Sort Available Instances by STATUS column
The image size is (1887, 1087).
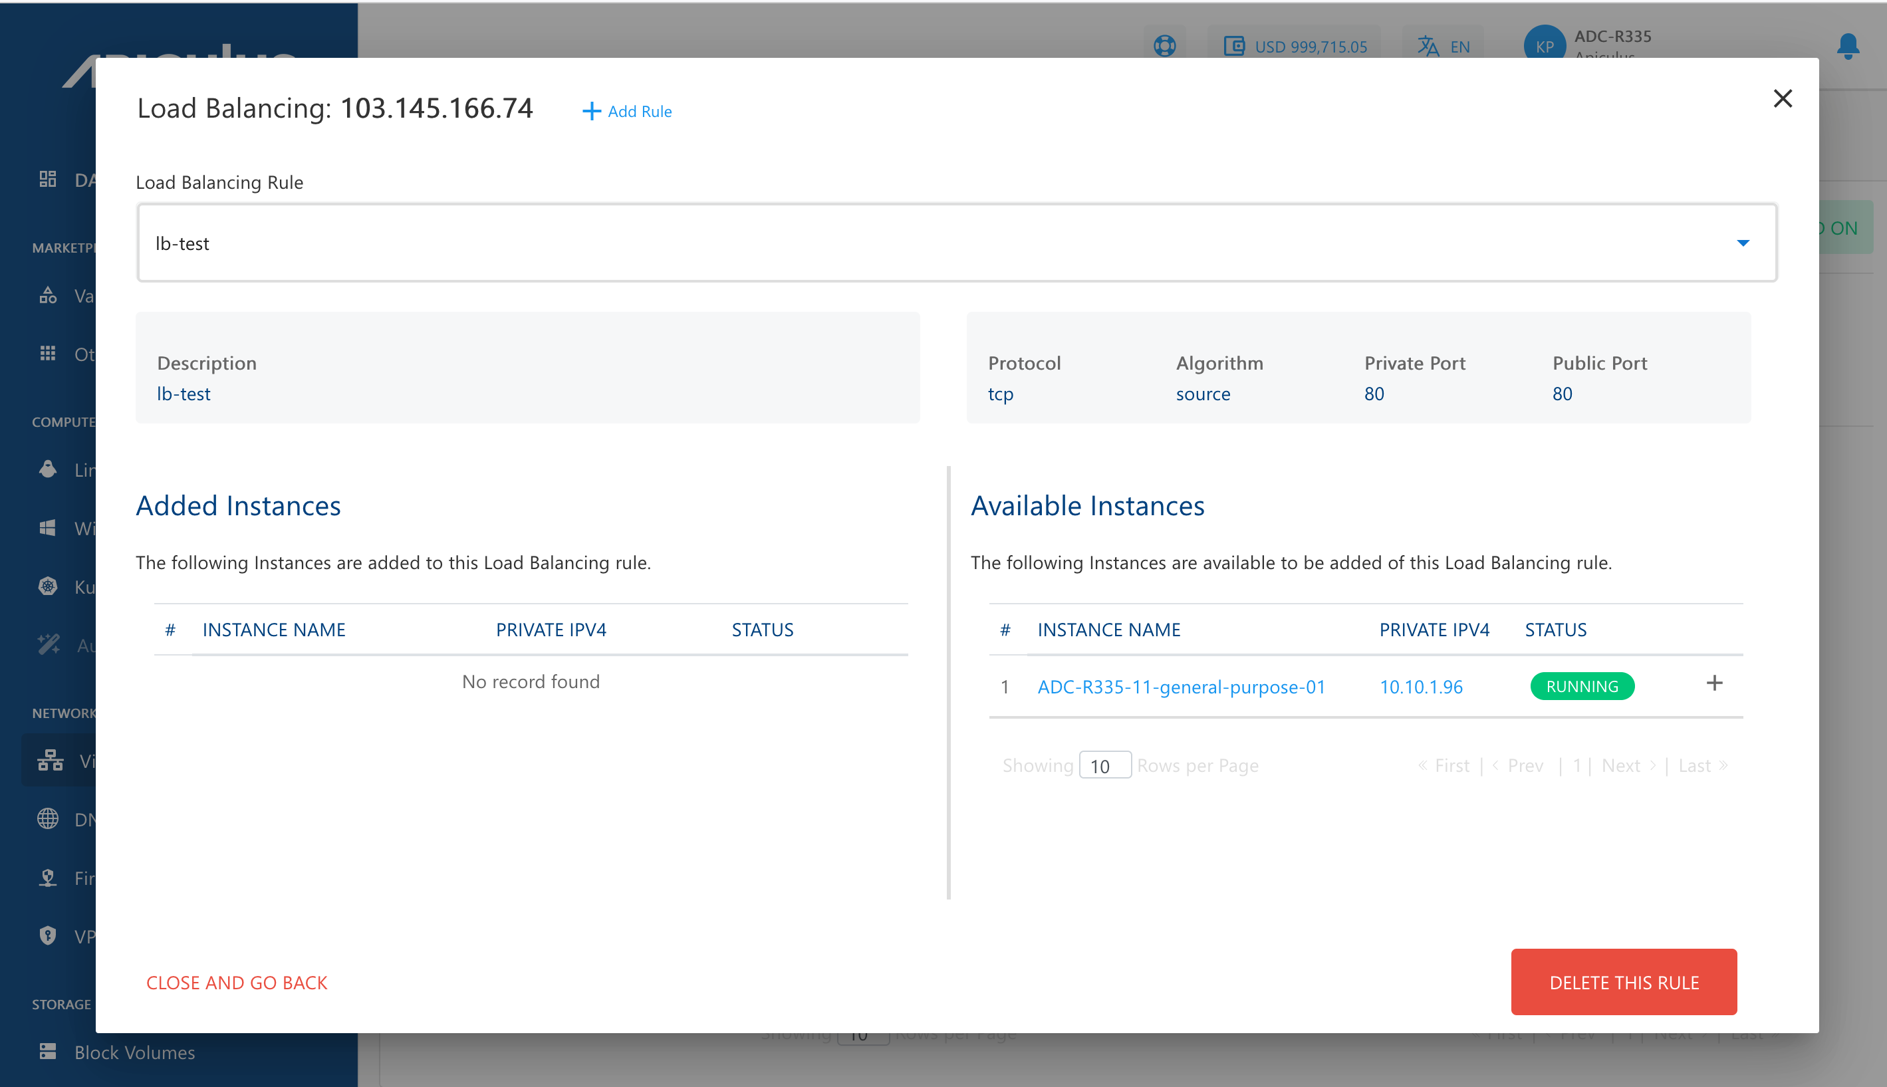tap(1556, 630)
